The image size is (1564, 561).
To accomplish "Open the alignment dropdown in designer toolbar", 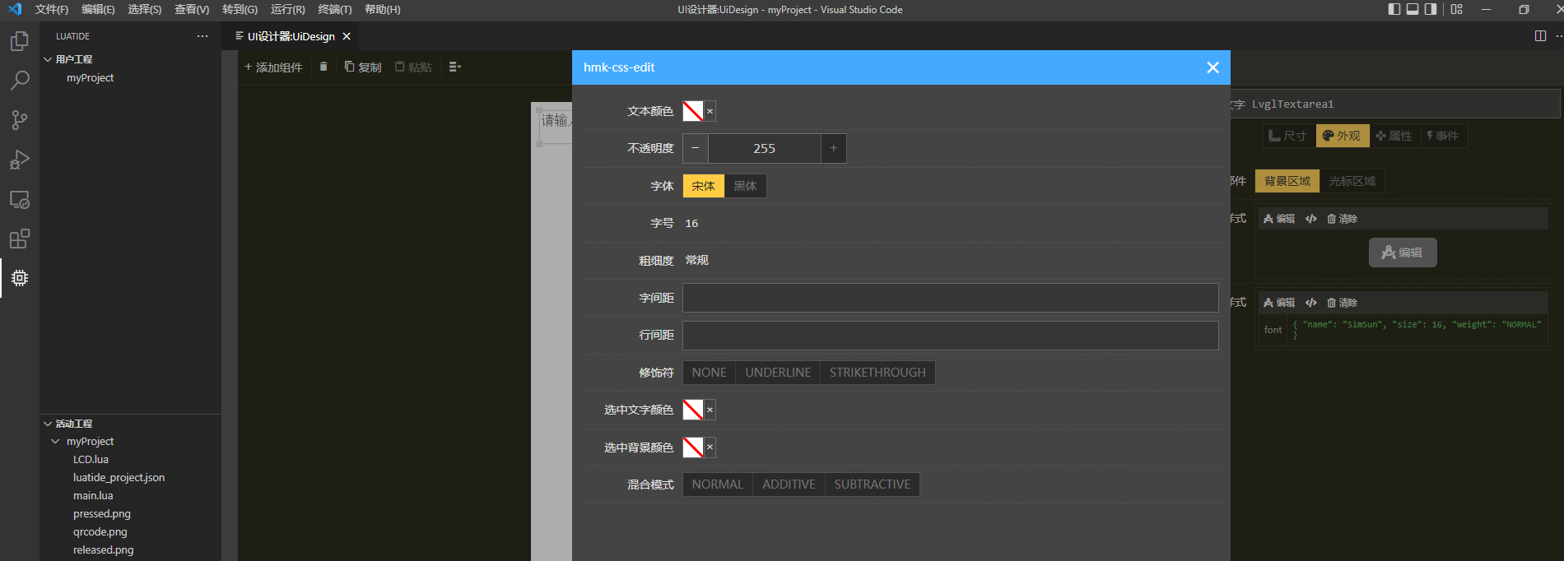I will 454,67.
